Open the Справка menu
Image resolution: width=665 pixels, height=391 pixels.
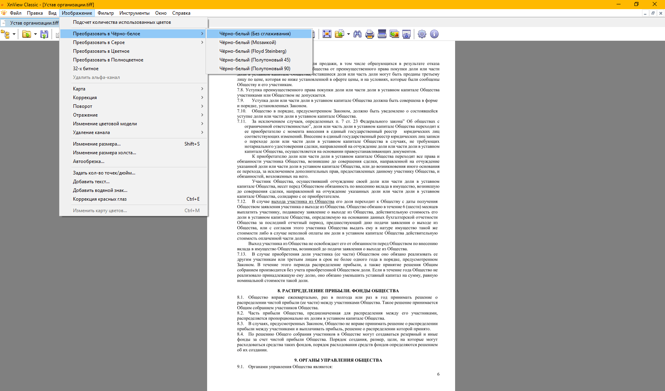[x=181, y=13]
